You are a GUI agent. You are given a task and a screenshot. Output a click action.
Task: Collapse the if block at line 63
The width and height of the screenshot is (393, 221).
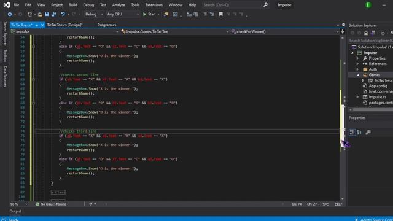[34, 79]
